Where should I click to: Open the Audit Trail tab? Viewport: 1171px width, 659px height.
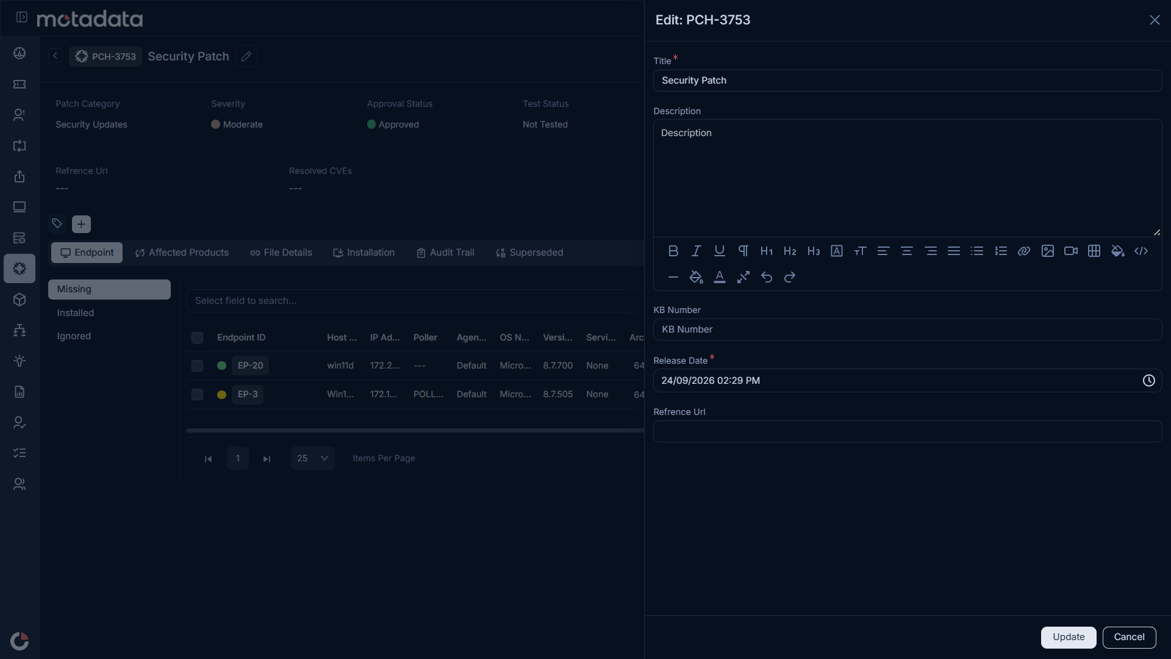point(445,253)
